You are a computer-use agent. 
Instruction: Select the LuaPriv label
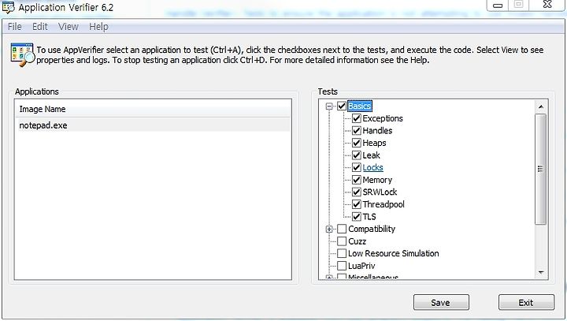[x=361, y=266]
